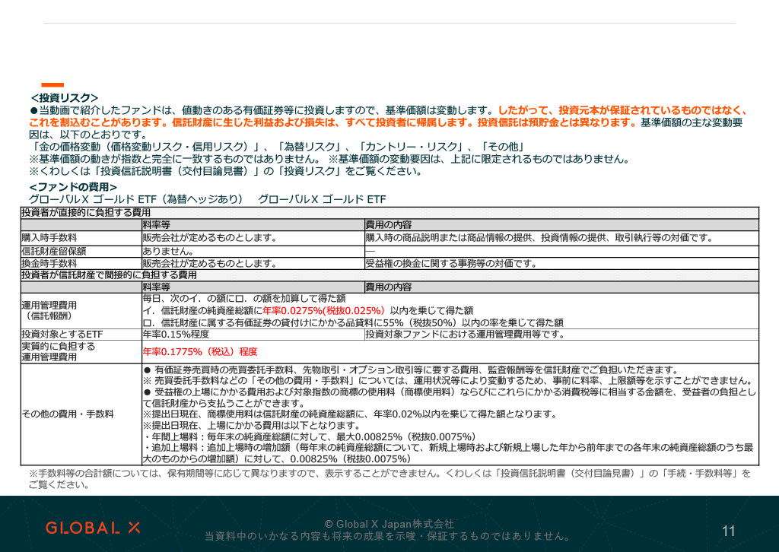The image size is (779, 552).
Task: Click the '換金時手数料' row label
Action: coord(49,264)
